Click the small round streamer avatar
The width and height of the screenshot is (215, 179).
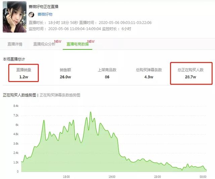pyautogui.click(x=31, y=14)
